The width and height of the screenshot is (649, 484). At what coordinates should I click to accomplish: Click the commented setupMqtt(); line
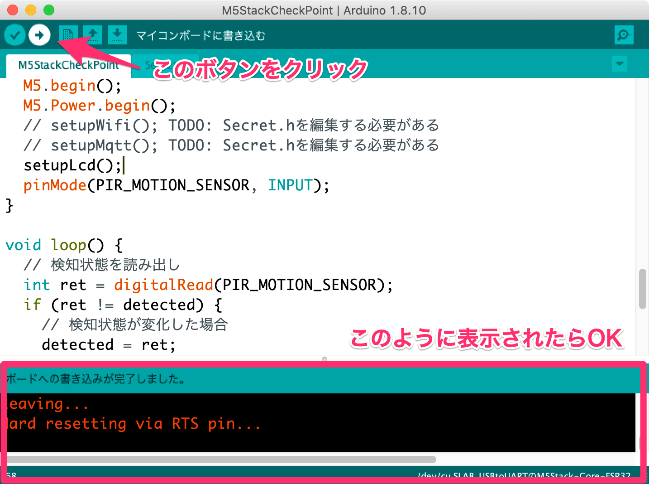coord(231,145)
